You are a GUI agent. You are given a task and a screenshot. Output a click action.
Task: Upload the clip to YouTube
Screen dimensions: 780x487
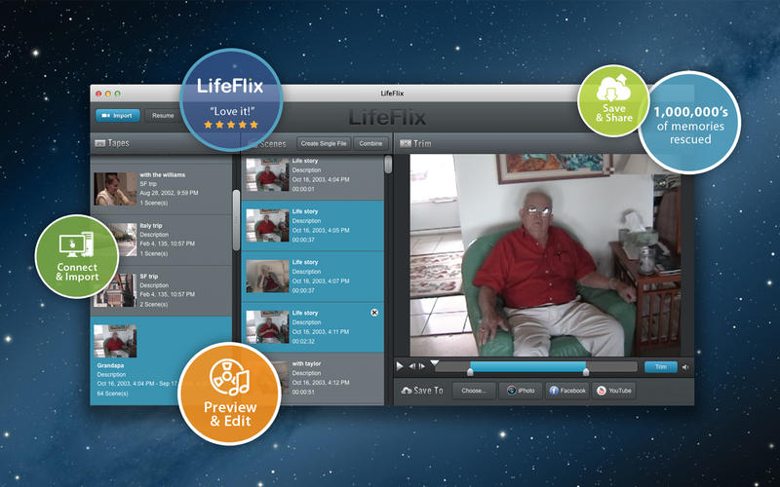coord(615,391)
